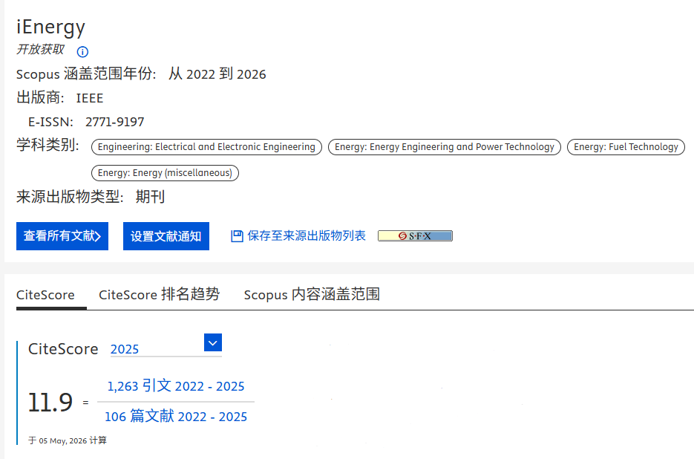Click the calculation date 05 May, 2026
This screenshot has height=459, width=694.
tap(63, 441)
